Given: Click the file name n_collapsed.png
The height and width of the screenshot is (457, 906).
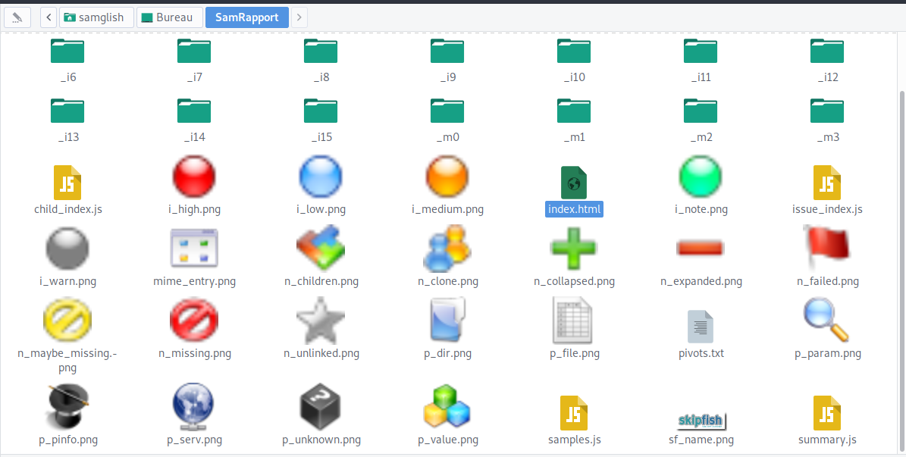Looking at the screenshot, I should (574, 281).
